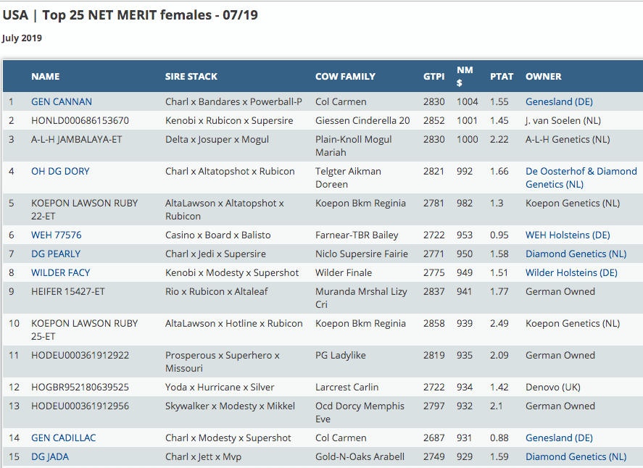
Task: Click the OH DG DORY name link
Action: [60, 172]
